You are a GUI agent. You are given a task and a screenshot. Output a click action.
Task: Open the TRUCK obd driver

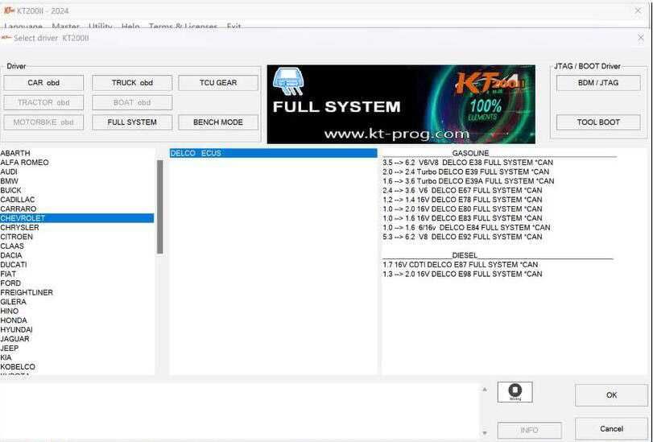click(x=132, y=82)
